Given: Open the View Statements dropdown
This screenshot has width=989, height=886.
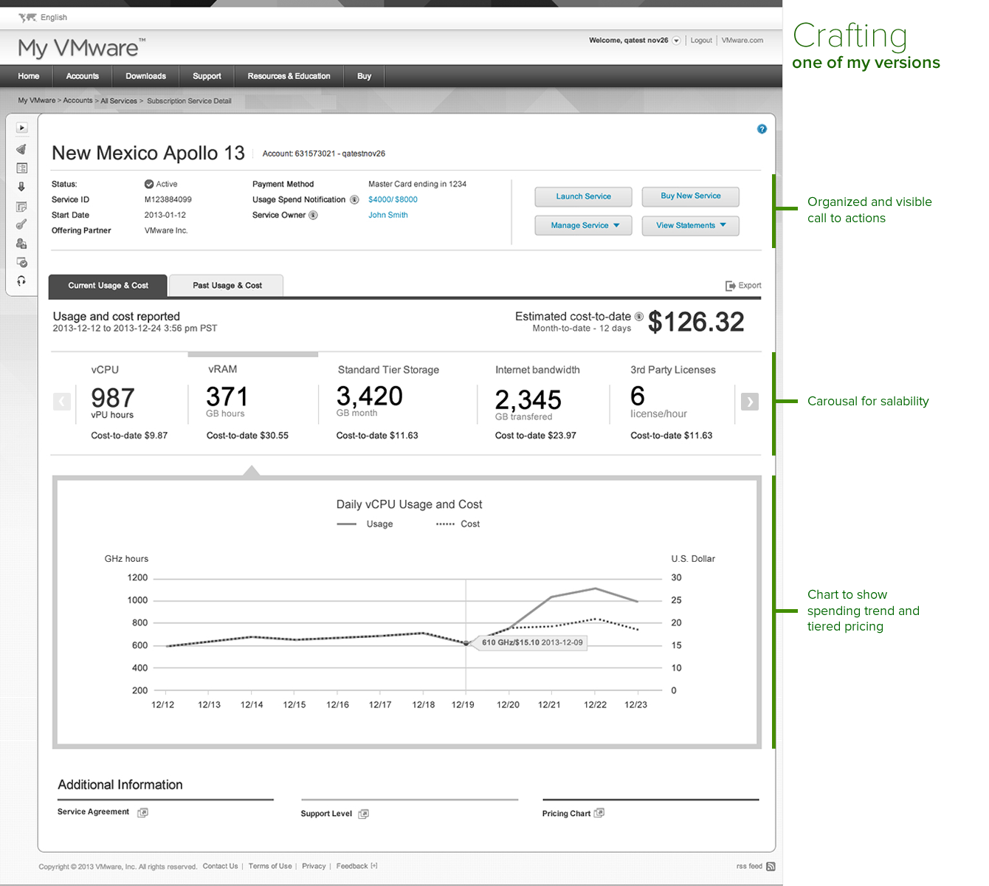Looking at the screenshot, I should point(690,226).
